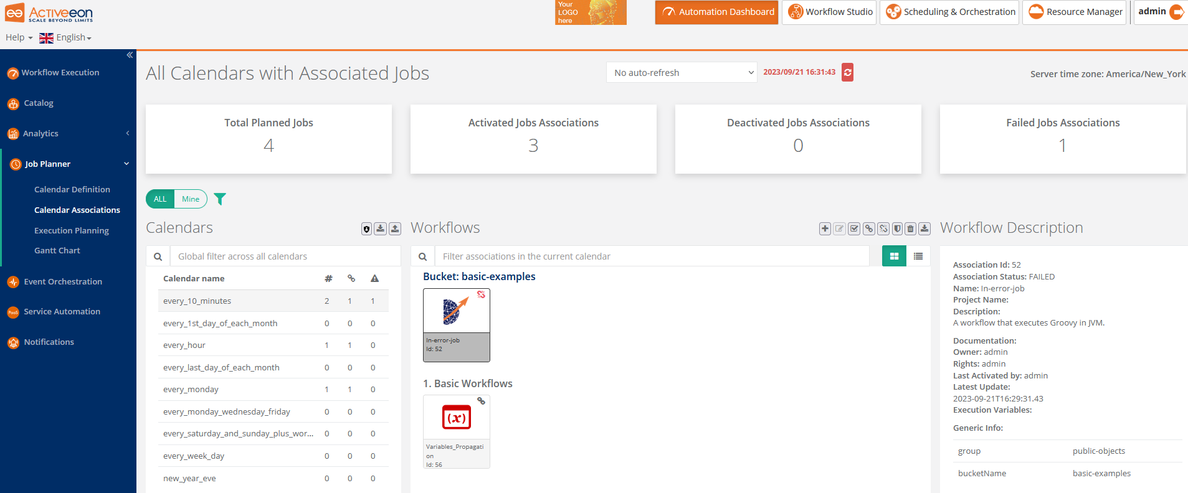The height and width of the screenshot is (493, 1188).
Task: Open Scheduling & Orchestration portal
Action: point(949,12)
